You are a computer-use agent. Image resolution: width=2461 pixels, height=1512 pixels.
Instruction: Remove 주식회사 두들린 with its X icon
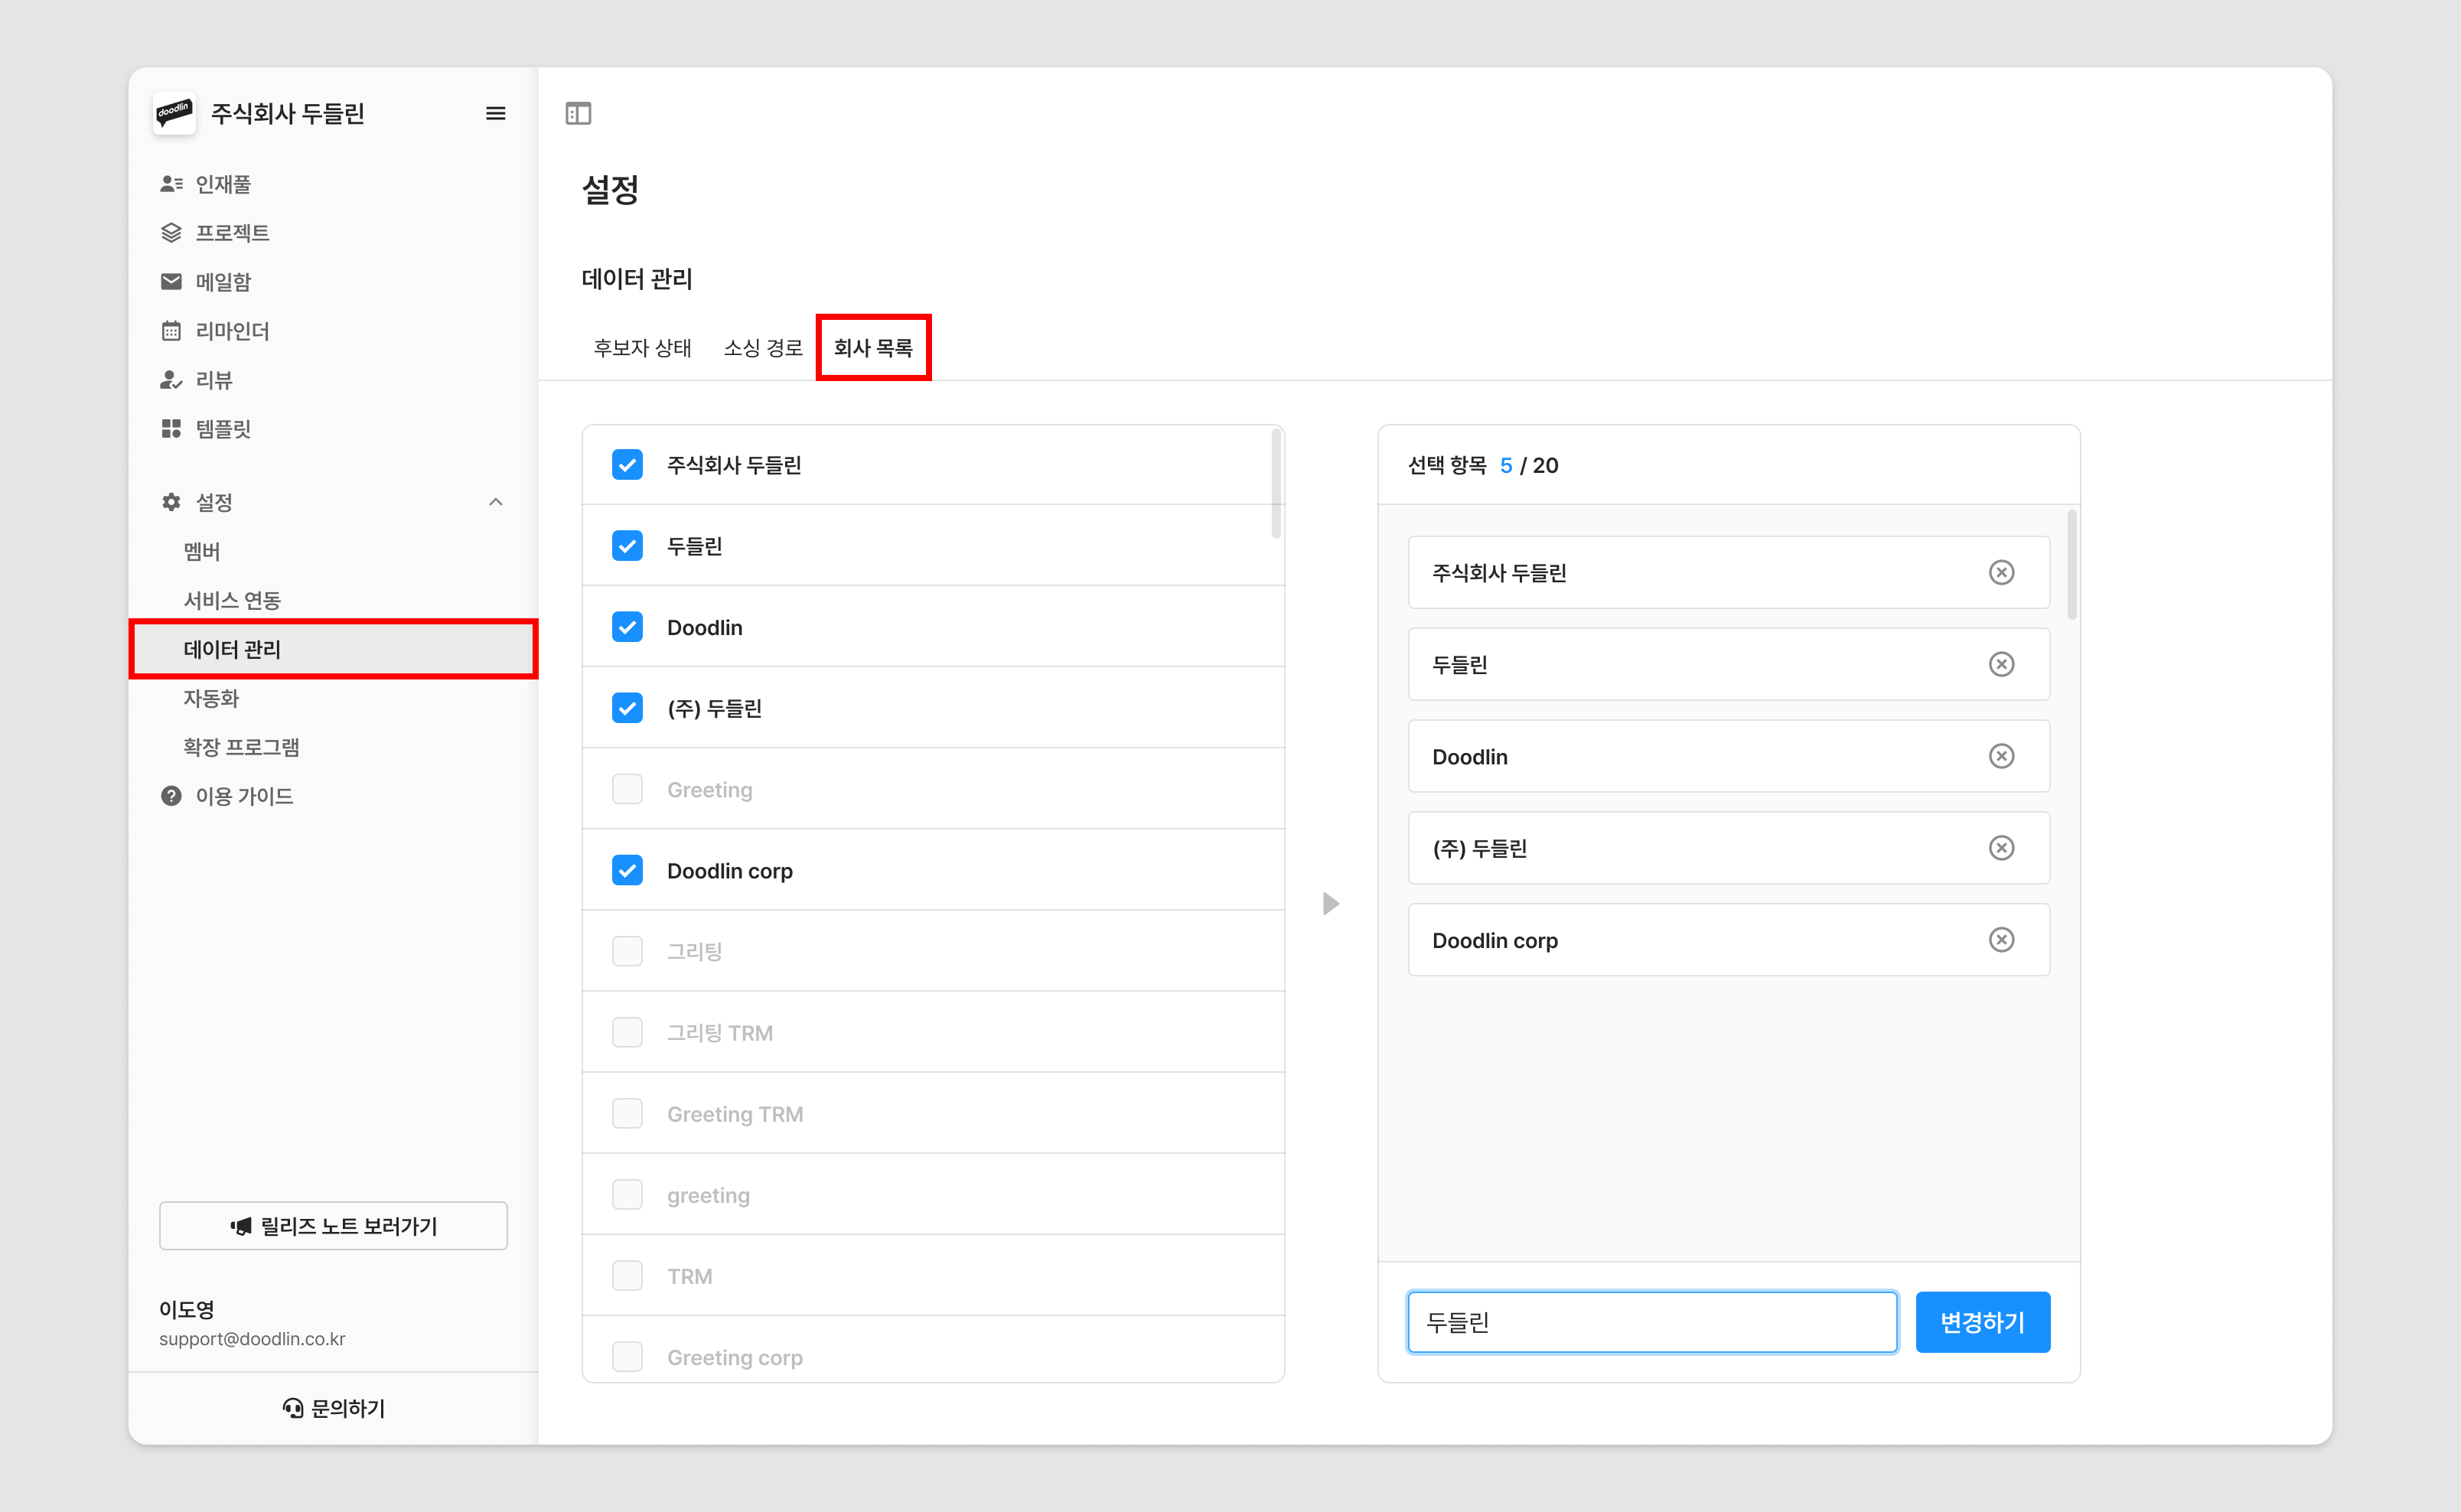(2000, 572)
